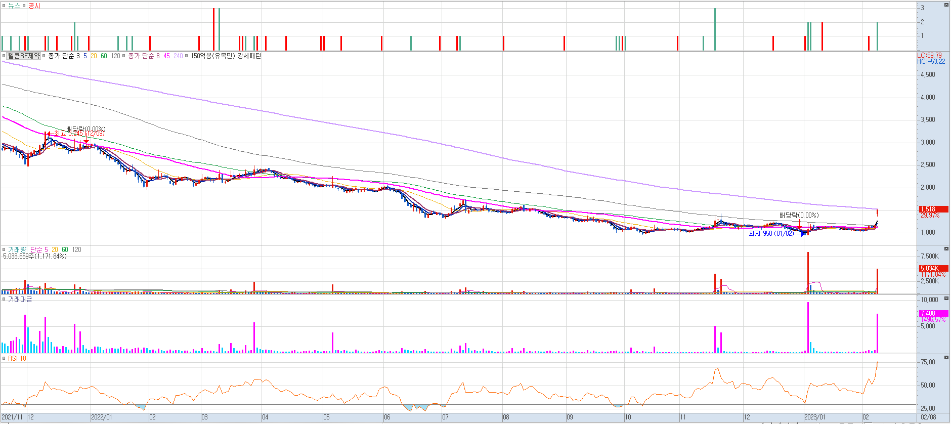Close the 거래대금 panel with its corner X
This screenshot has height=424, width=951.
[x=946, y=299]
